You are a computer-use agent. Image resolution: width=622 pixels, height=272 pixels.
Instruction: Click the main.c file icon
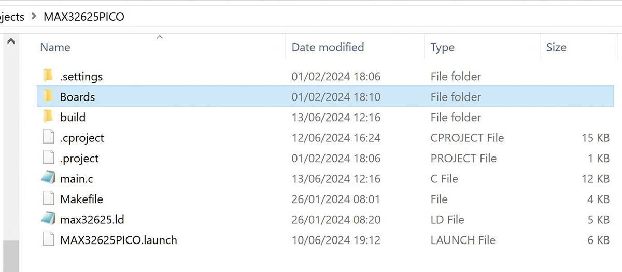48,179
